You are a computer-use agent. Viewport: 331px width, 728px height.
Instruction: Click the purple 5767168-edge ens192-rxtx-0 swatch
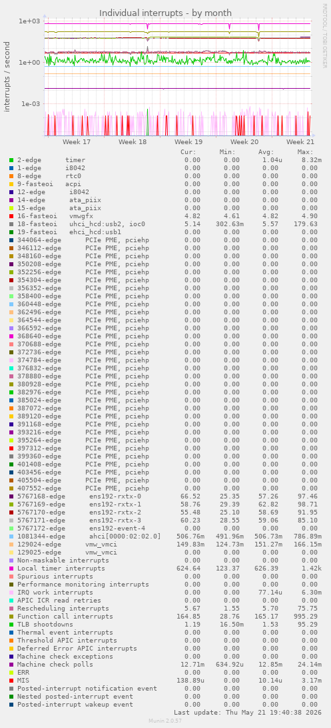[11, 496]
